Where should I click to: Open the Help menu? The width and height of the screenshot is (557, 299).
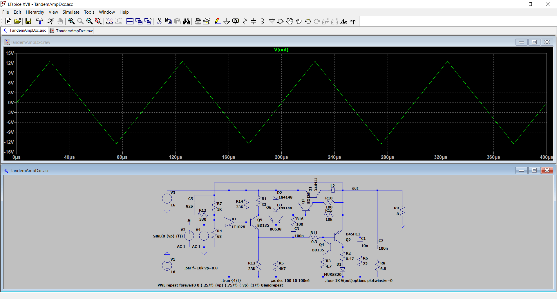(124, 12)
